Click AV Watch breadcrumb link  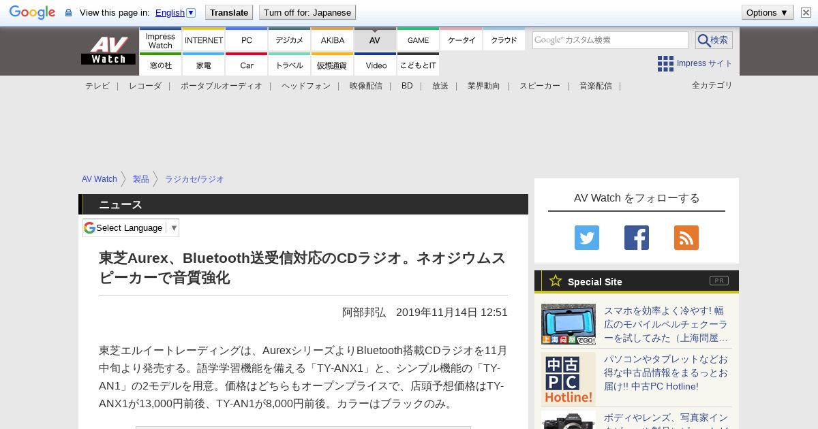click(x=100, y=179)
